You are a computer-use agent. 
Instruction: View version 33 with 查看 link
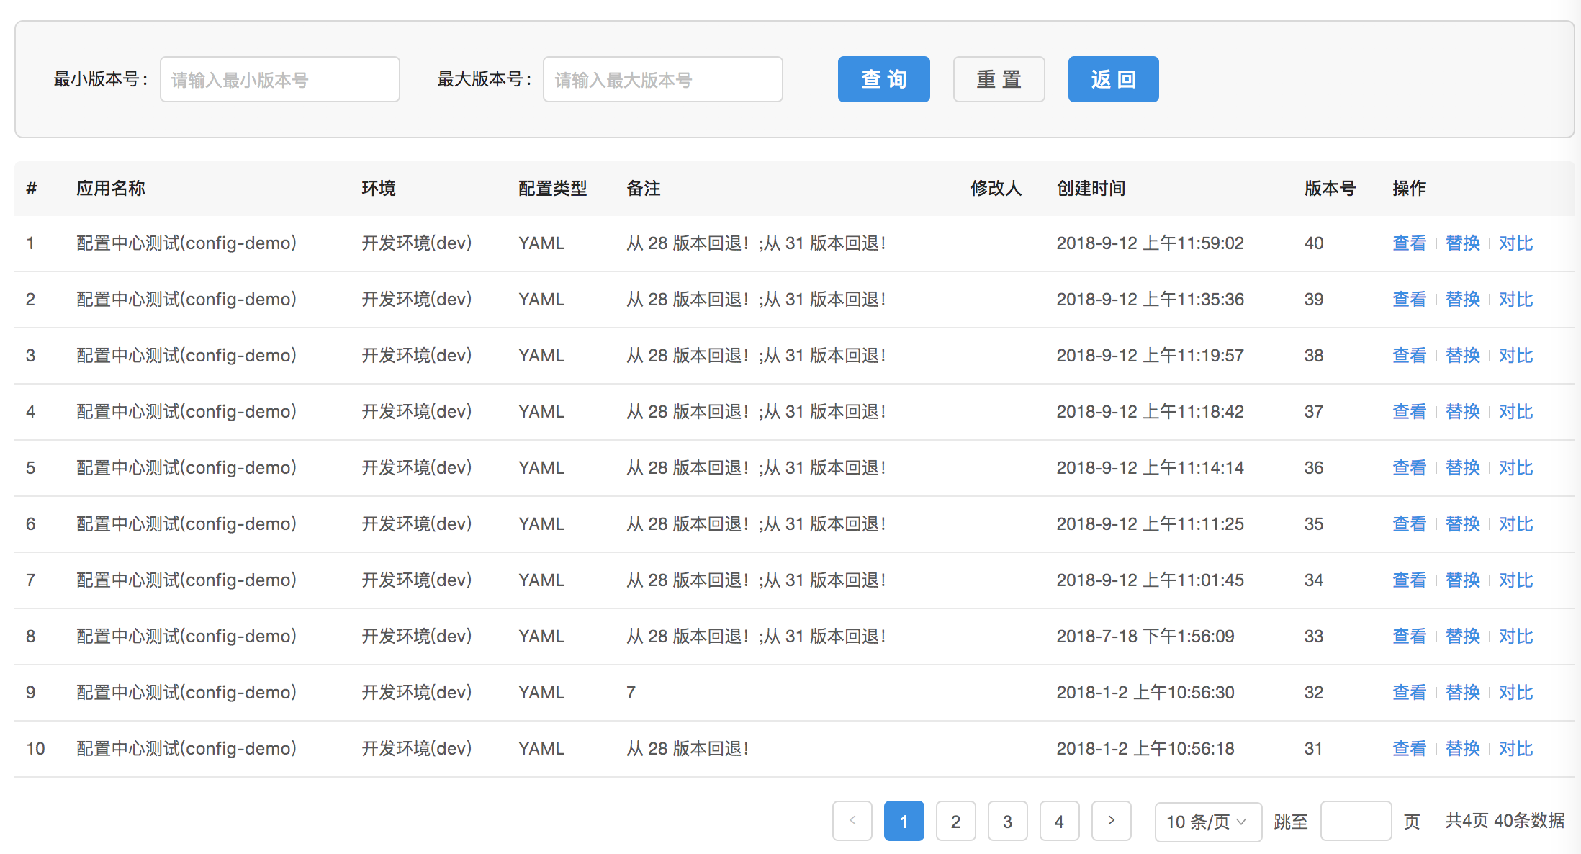tap(1409, 637)
